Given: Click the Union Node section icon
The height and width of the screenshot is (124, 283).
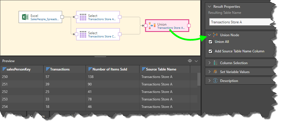Looking at the screenshot, I should 215,35.
